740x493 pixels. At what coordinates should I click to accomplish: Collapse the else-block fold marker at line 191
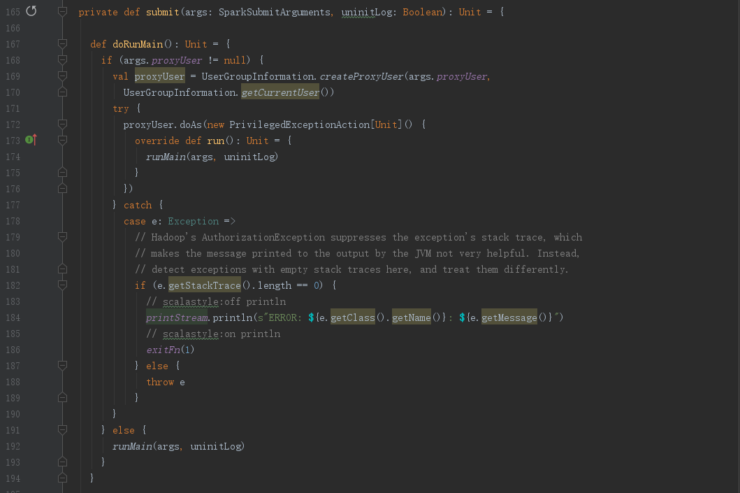click(61, 429)
